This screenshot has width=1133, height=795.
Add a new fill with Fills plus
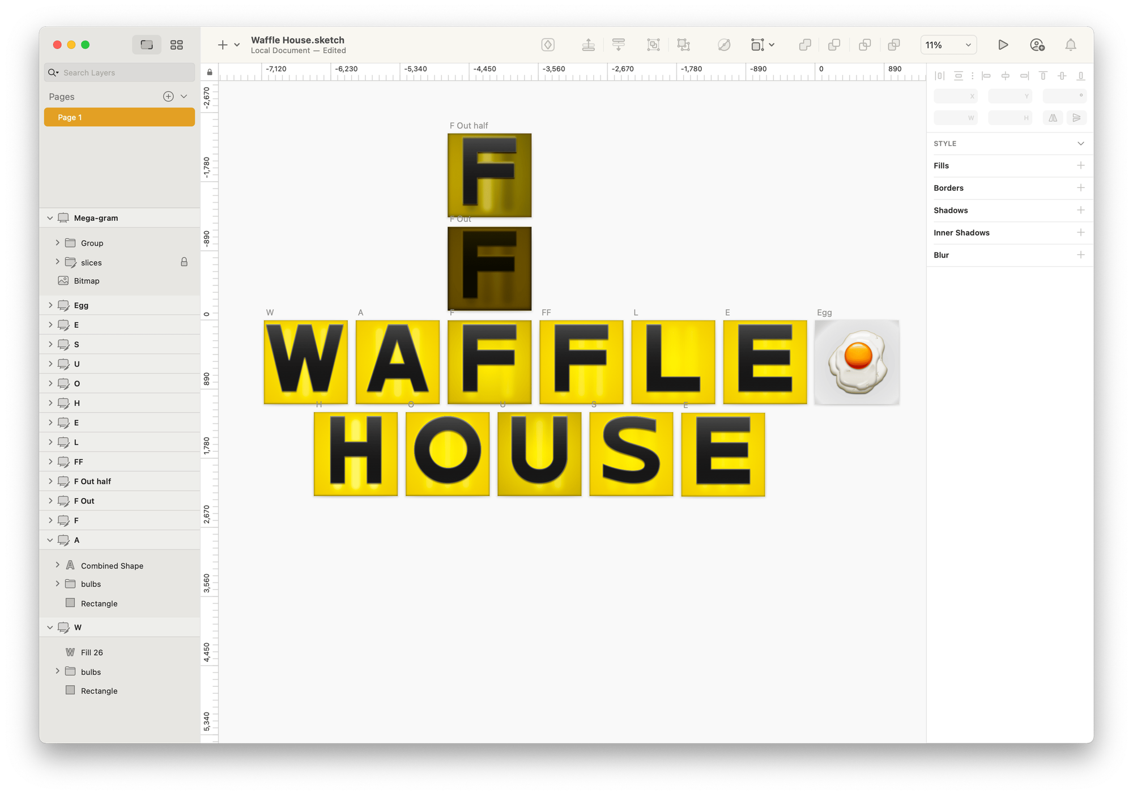point(1080,165)
